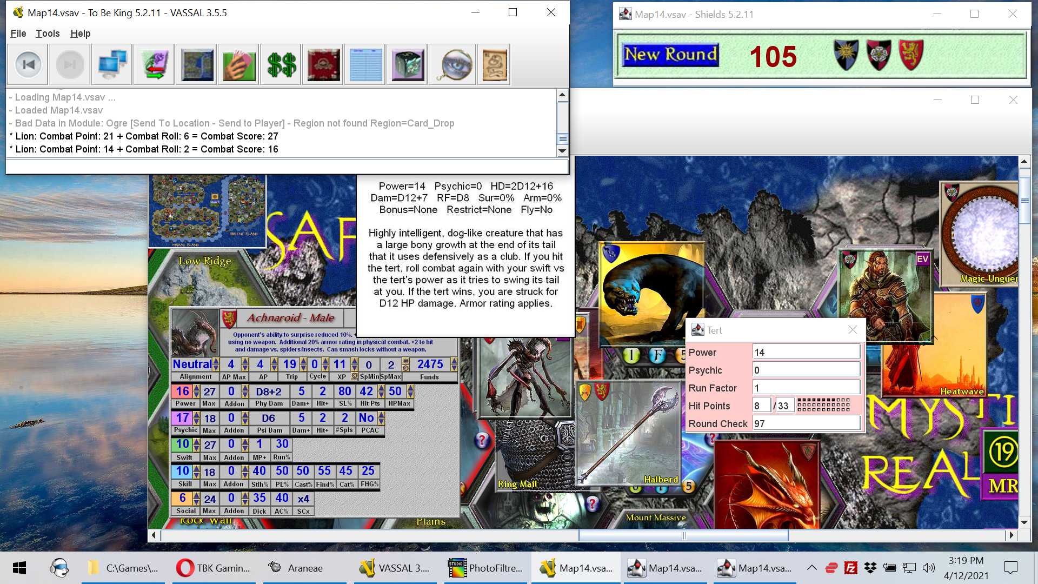Open the red book toolbar icon
1038x584 pixels.
pyautogui.click(x=323, y=64)
